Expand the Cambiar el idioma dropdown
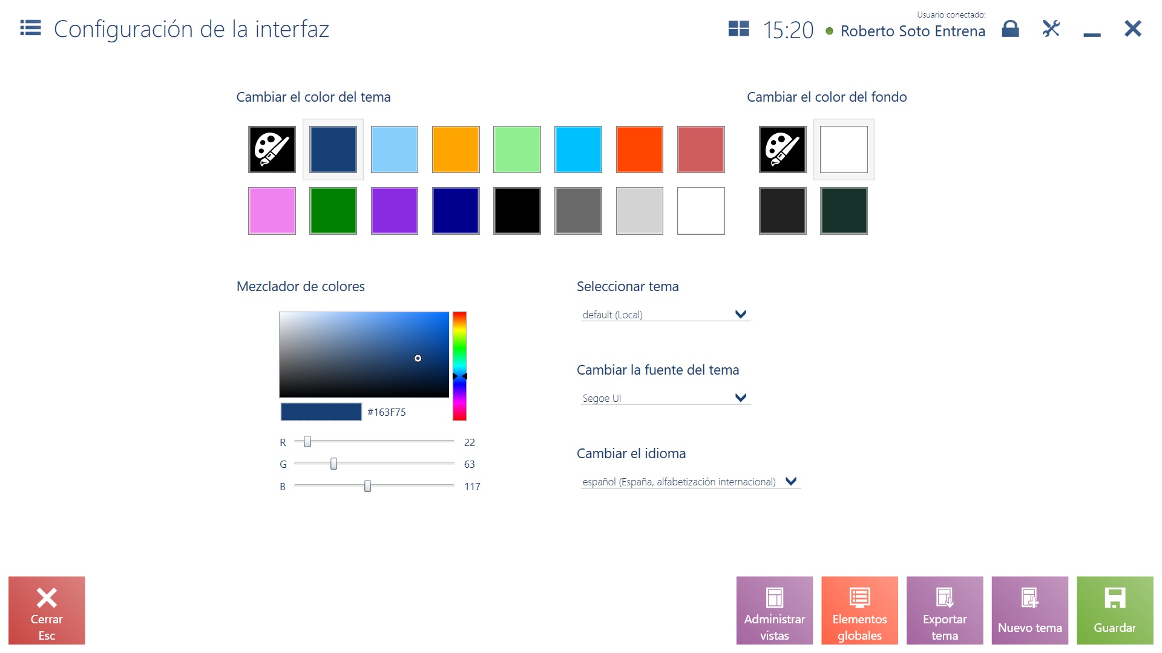The image size is (1162, 653). click(691, 482)
